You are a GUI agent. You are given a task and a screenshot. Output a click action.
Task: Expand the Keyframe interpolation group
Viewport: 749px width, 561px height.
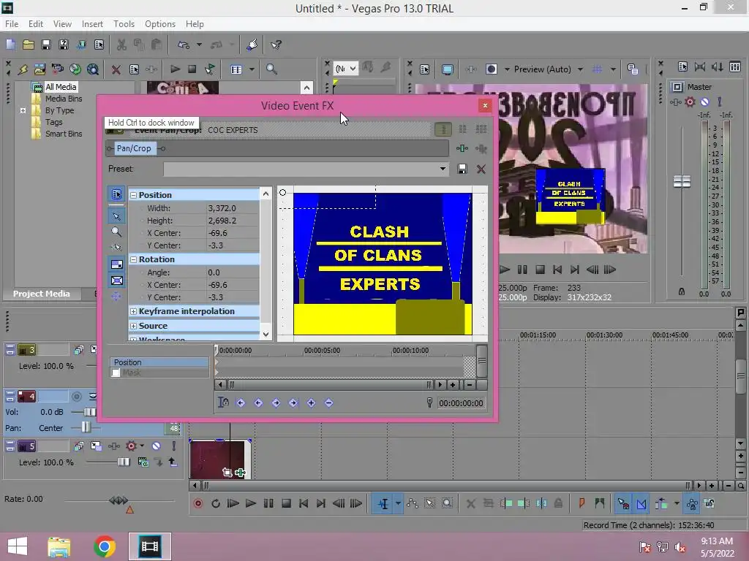click(134, 311)
